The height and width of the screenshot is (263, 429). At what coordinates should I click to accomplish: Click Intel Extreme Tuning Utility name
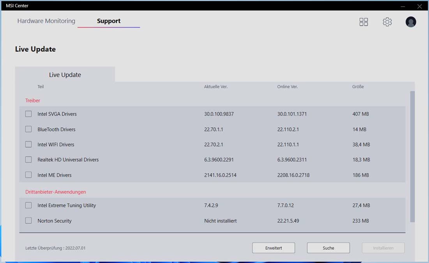tap(67, 205)
